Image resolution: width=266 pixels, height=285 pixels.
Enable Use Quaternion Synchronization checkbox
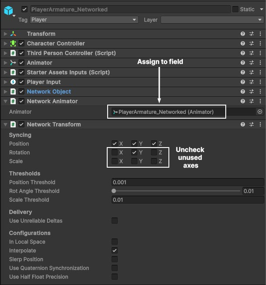(115, 268)
